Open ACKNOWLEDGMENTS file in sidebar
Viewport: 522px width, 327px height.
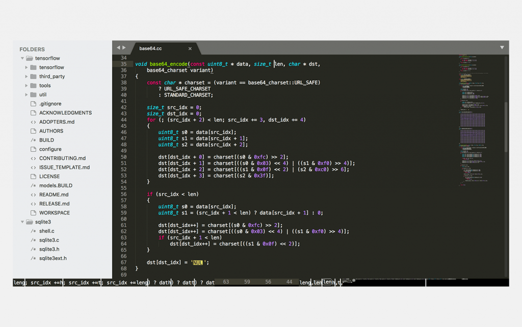tap(66, 113)
